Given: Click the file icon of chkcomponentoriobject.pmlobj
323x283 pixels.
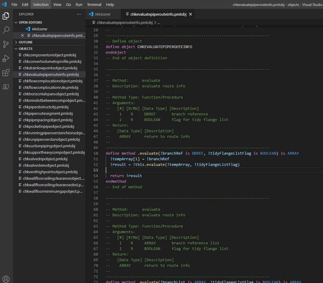Looking at the screenshot, I should point(20,55).
